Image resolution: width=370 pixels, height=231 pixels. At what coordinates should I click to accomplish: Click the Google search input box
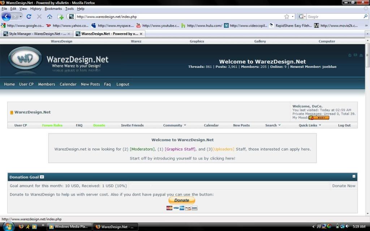tap(334, 17)
